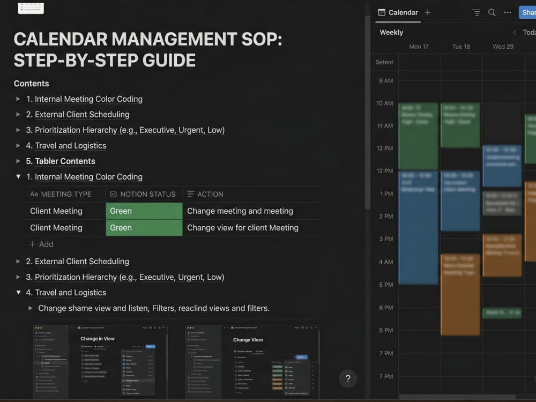Click the page title Calendar Management SOP
The image size is (536, 402).
point(148,49)
